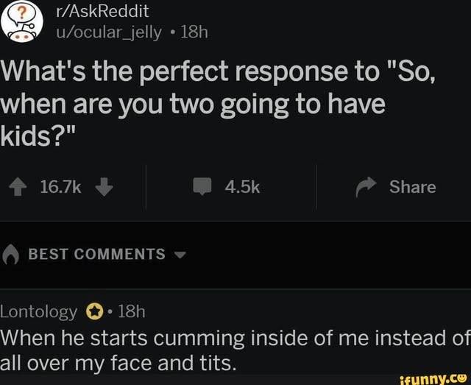
Task: Select the BEST COMMENTS sort label
Action: coord(96,254)
